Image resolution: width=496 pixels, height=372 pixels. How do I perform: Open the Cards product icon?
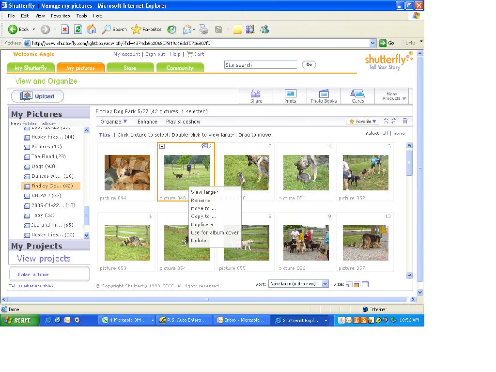[x=357, y=95]
